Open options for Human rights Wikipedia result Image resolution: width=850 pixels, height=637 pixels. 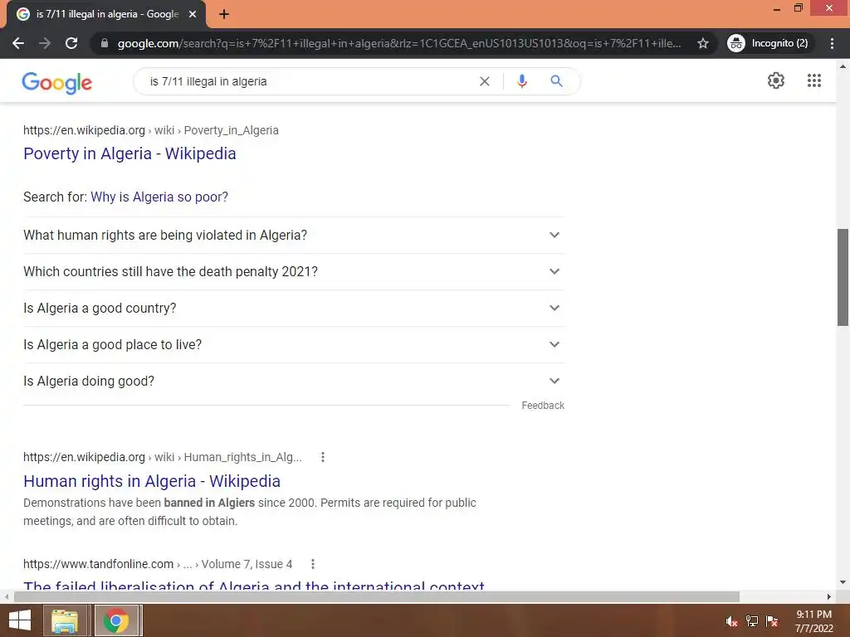point(323,457)
